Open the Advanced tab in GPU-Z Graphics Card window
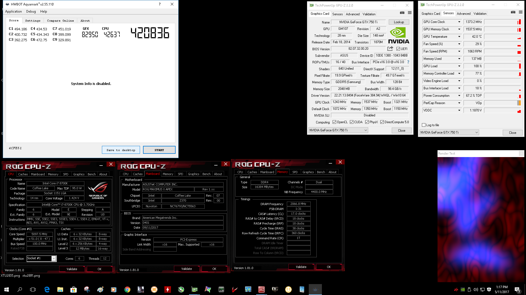526x295 pixels. pos(353,14)
